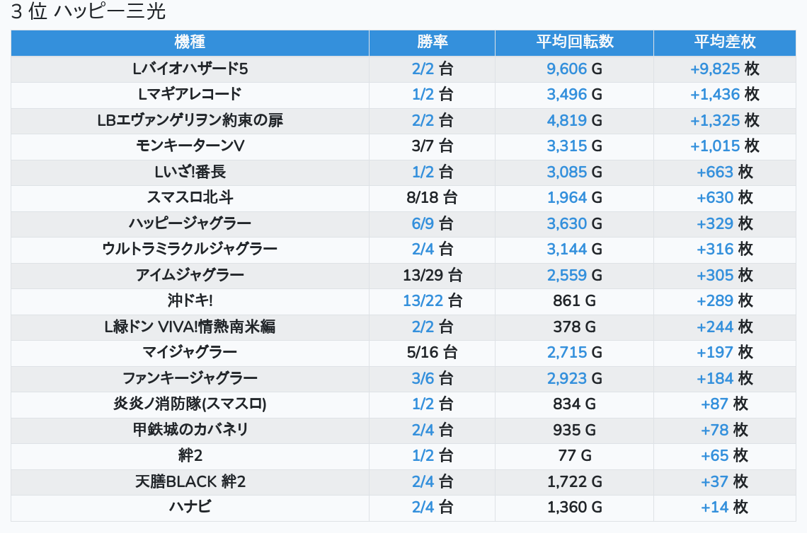Click the machine name ハナビ
The height and width of the screenshot is (533, 807).
click(x=190, y=508)
